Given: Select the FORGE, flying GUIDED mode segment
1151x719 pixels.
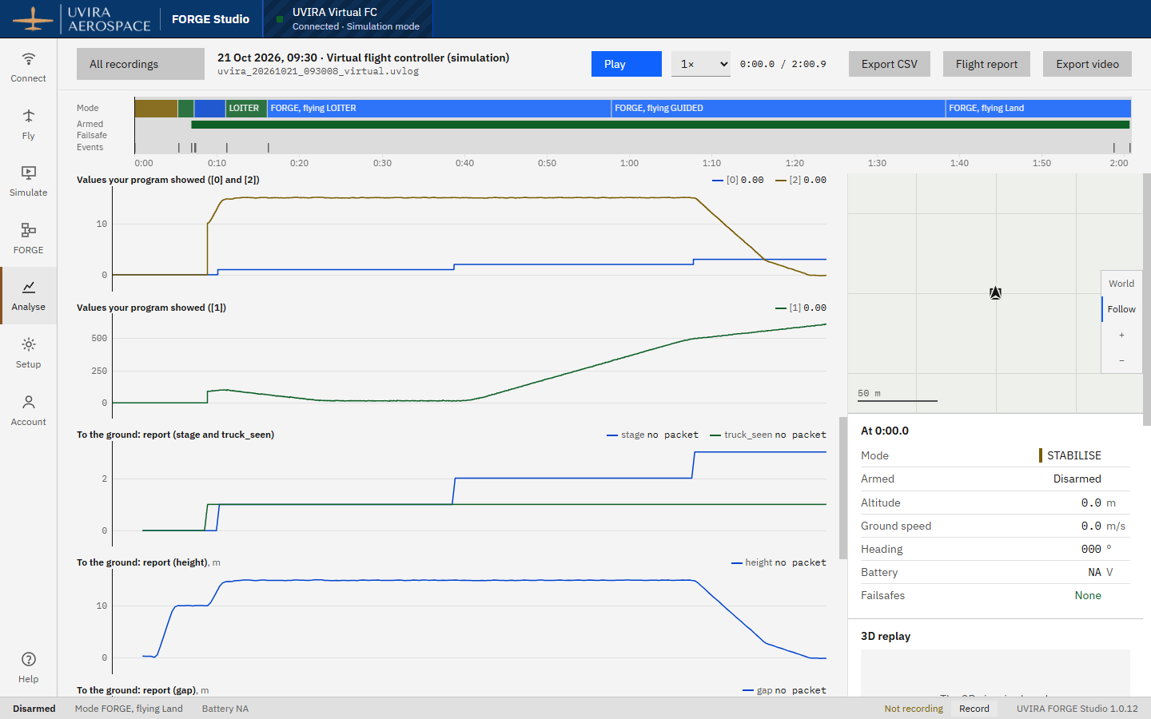Looking at the screenshot, I should 779,108.
